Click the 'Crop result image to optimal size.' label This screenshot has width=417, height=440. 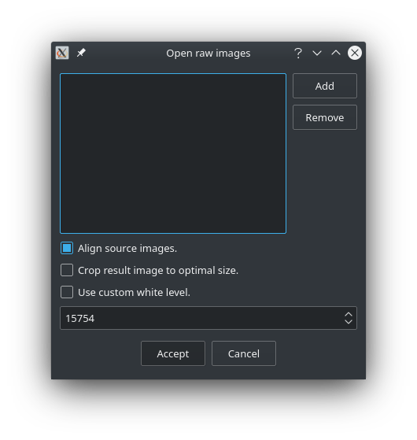click(158, 271)
